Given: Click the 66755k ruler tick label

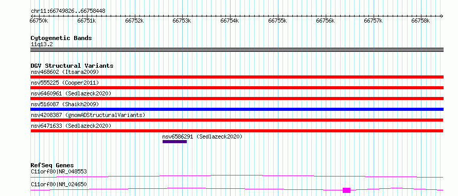Looking at the screenshot, I should coord(278,21).
